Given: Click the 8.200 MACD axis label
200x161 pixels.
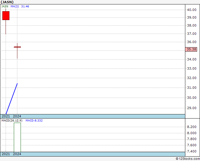Looking at the screenshot, I should pyautogui.click(x=192, y=127).
